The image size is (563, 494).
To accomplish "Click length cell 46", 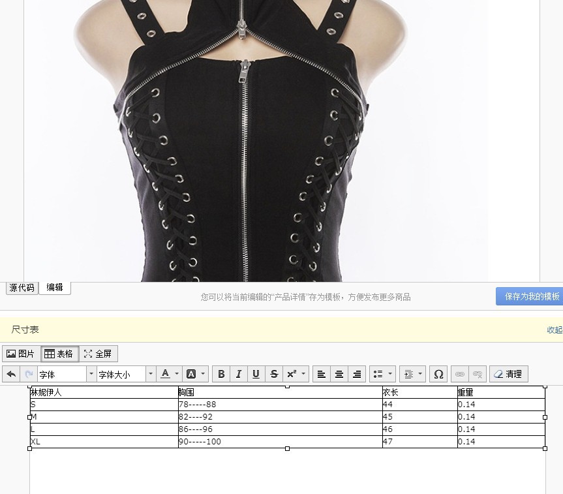I will (x=420, y=429).
